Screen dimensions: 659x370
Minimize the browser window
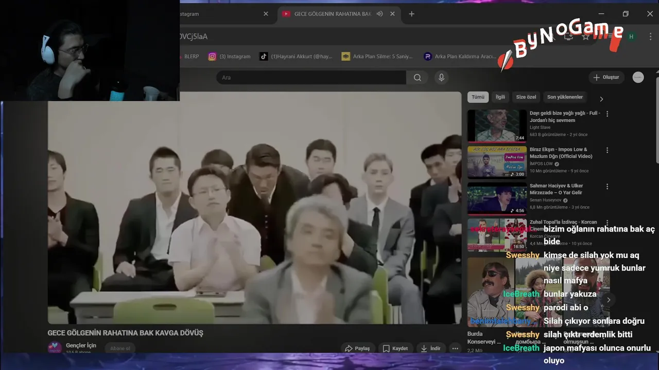(601, 14)
